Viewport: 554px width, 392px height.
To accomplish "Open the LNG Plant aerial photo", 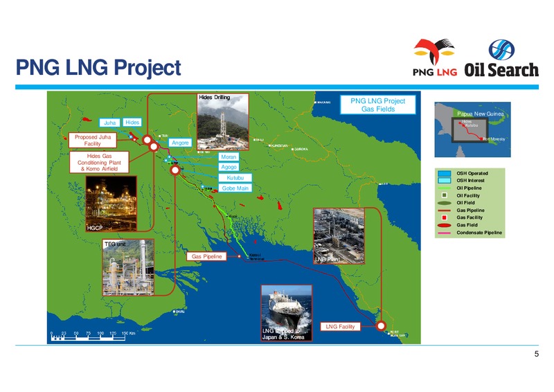I will (339, 236).
